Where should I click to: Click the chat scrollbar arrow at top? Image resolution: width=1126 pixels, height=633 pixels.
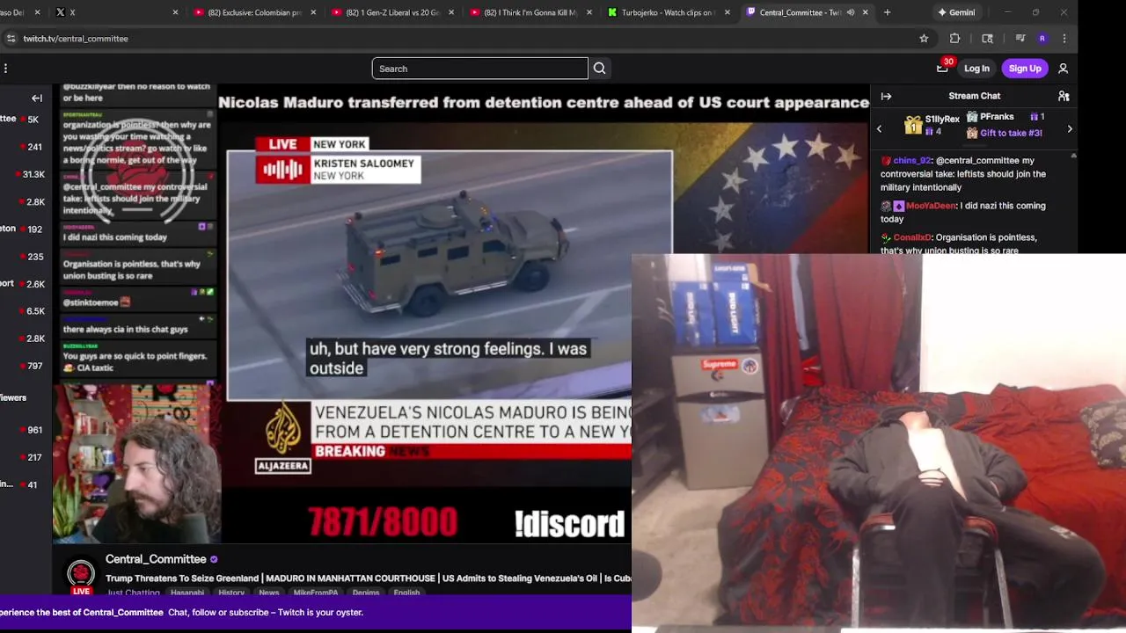pos(1073,156)
